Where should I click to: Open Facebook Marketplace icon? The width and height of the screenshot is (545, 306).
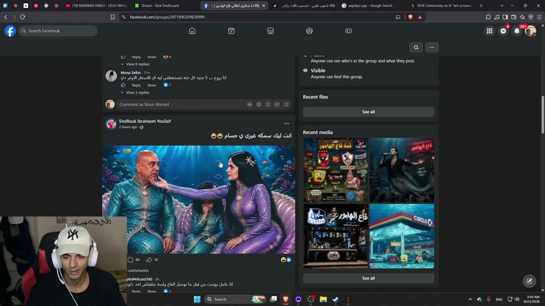click(270, 31)
